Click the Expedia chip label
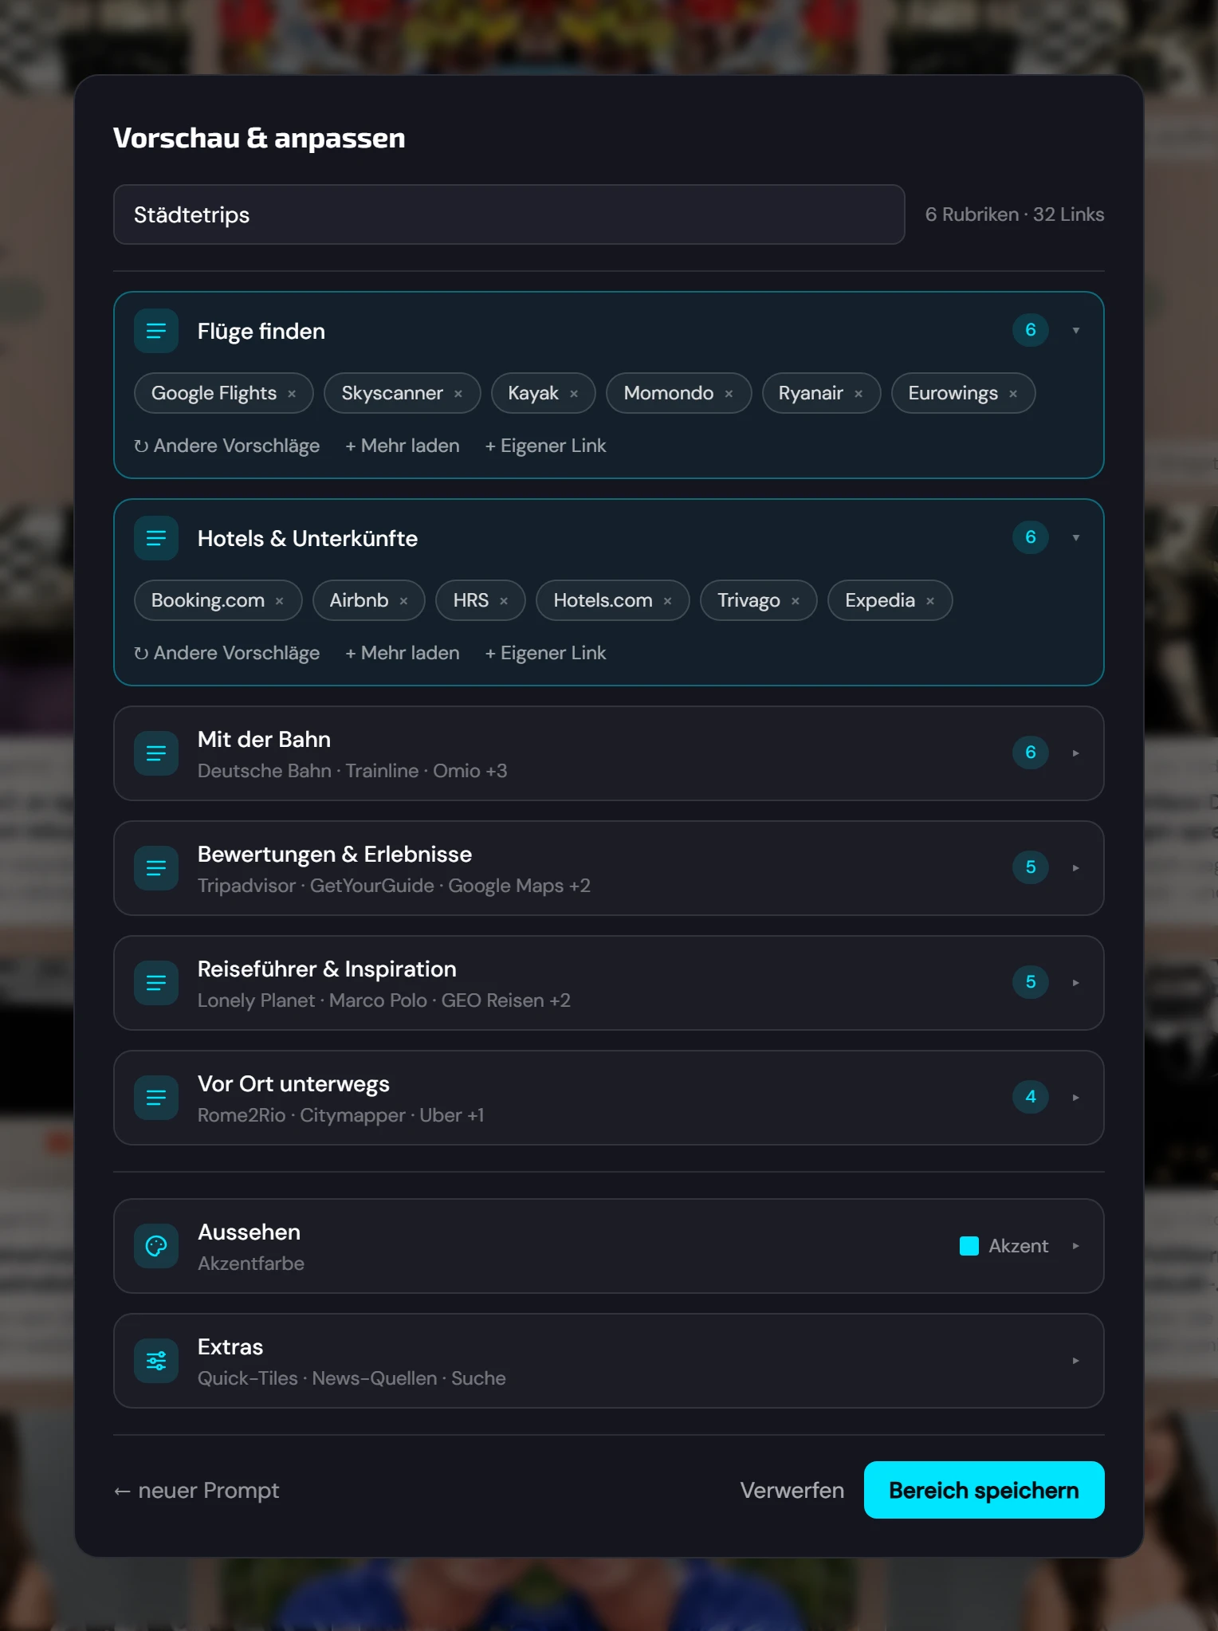The image size is (1218, 1631). 880,600
